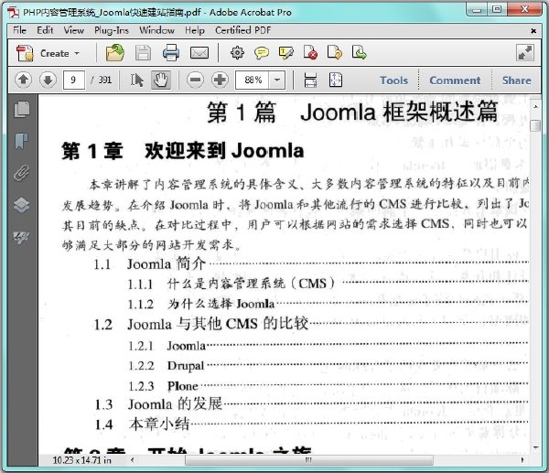Maximize the Acrobat window
The height and width of the screenshot is (473, 549).
coord(497,9)
